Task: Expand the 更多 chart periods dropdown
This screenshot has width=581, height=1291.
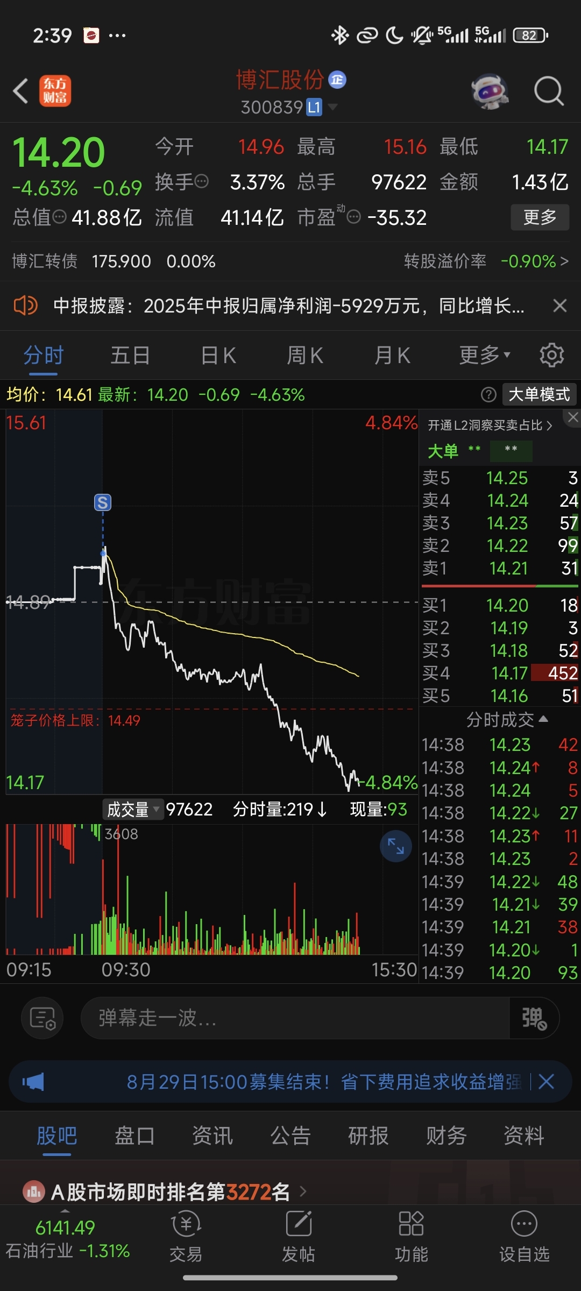Action: 485,356
